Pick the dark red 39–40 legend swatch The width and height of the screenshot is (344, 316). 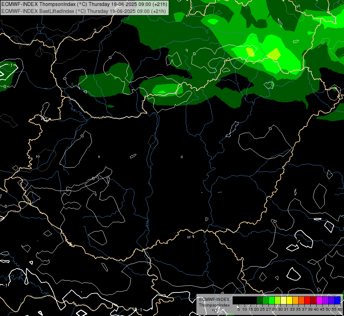(x=313, y=300)
